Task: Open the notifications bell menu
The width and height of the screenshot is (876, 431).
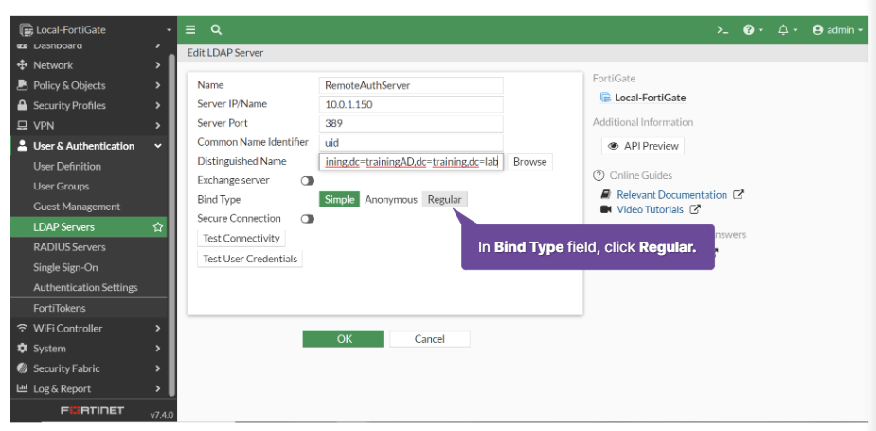Action: coord(788,30)
